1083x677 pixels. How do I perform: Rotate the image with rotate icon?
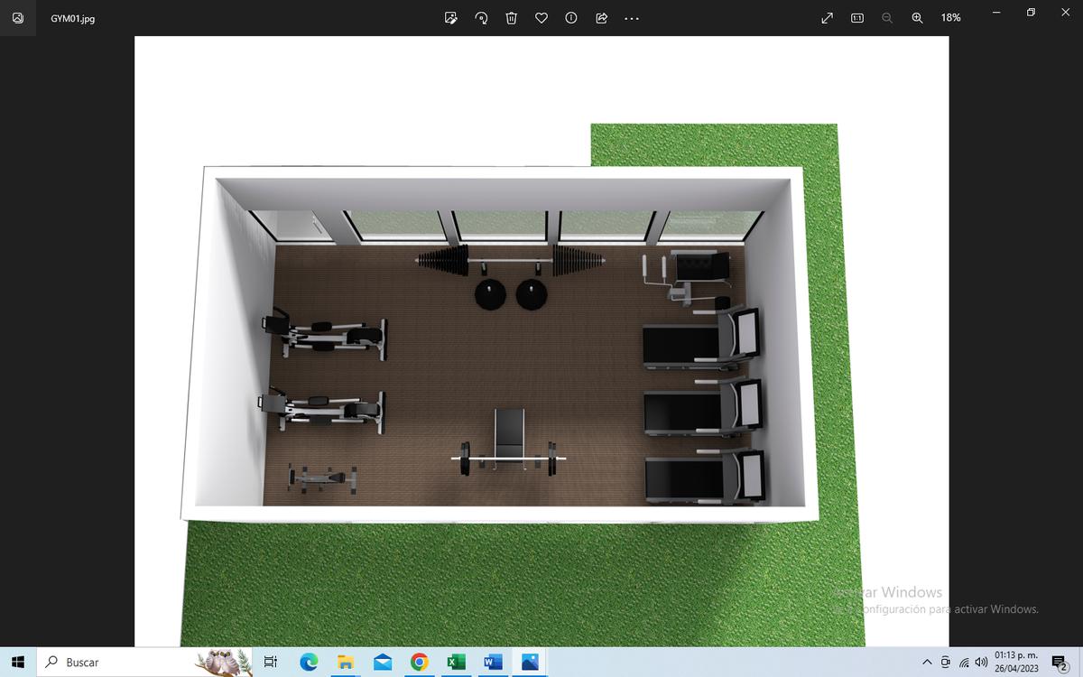coord(482,18)
